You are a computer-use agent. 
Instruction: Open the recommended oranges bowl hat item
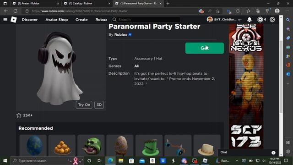62,145
